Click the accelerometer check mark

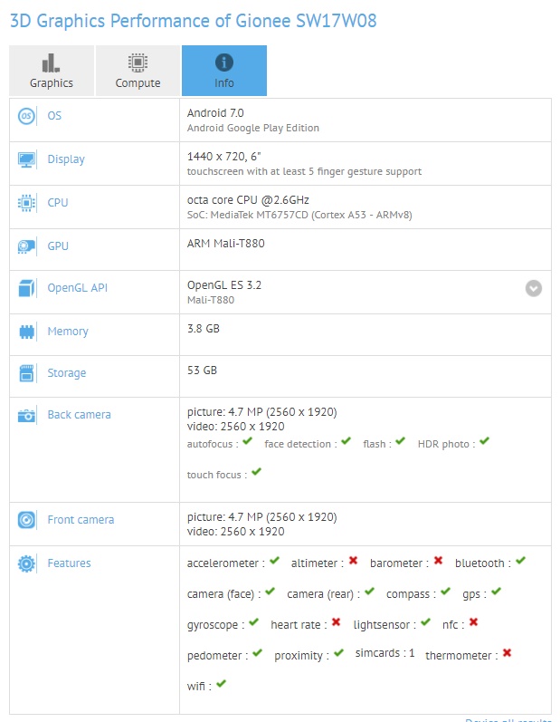tap(274, 561)
